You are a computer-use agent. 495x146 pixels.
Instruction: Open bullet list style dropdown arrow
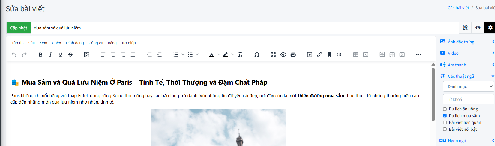(197, 54)
